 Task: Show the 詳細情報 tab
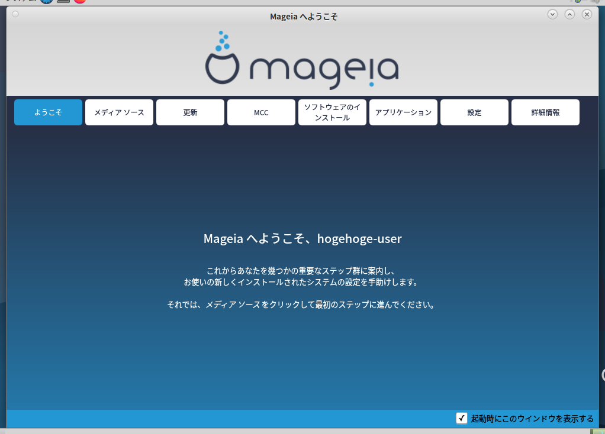[x=545, y=112]
